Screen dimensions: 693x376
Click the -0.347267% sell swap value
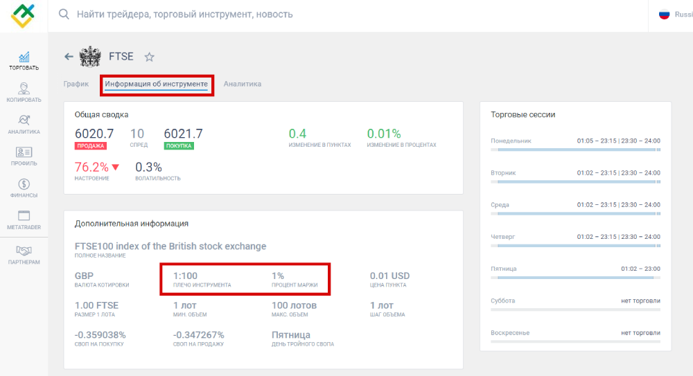198,335
